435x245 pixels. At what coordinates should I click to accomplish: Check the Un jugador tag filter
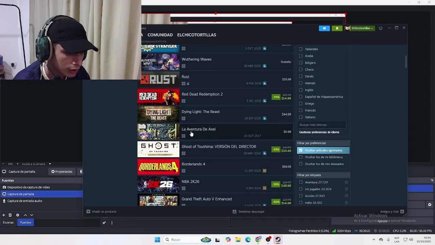click(300, 189)
